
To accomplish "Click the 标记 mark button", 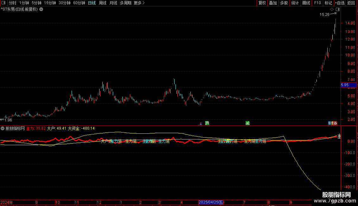I will click(x=328, y=3).
